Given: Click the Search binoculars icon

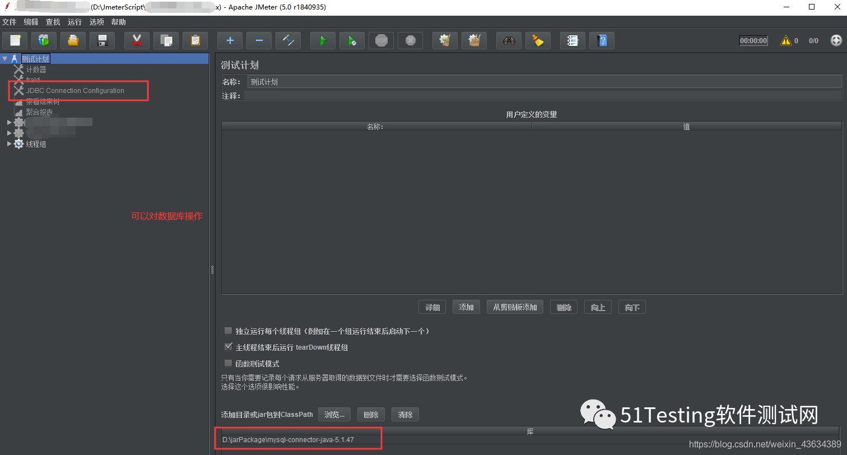Looking at the screenshot, I should point(509,40).
